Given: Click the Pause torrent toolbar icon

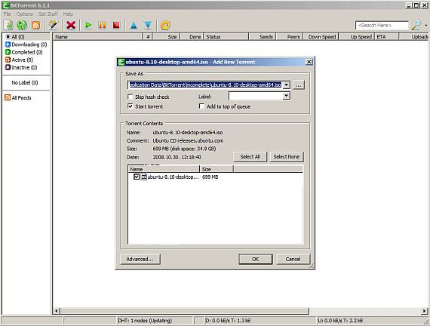Looking at the screenshot, I should (x=103, y=25).
